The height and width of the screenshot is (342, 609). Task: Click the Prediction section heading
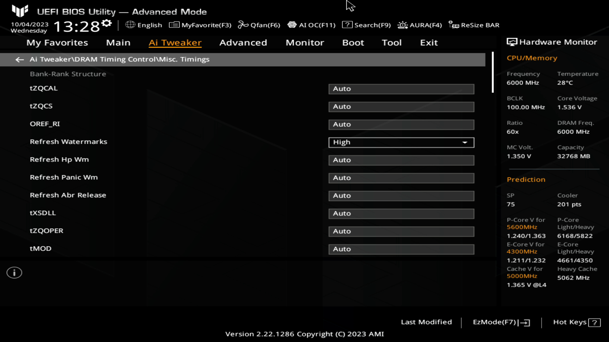tap(526, 180)
